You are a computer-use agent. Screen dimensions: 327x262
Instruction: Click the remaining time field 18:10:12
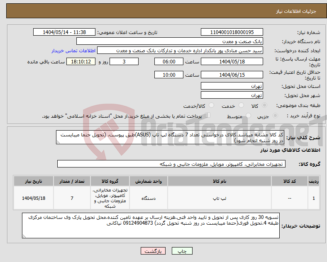81,61
